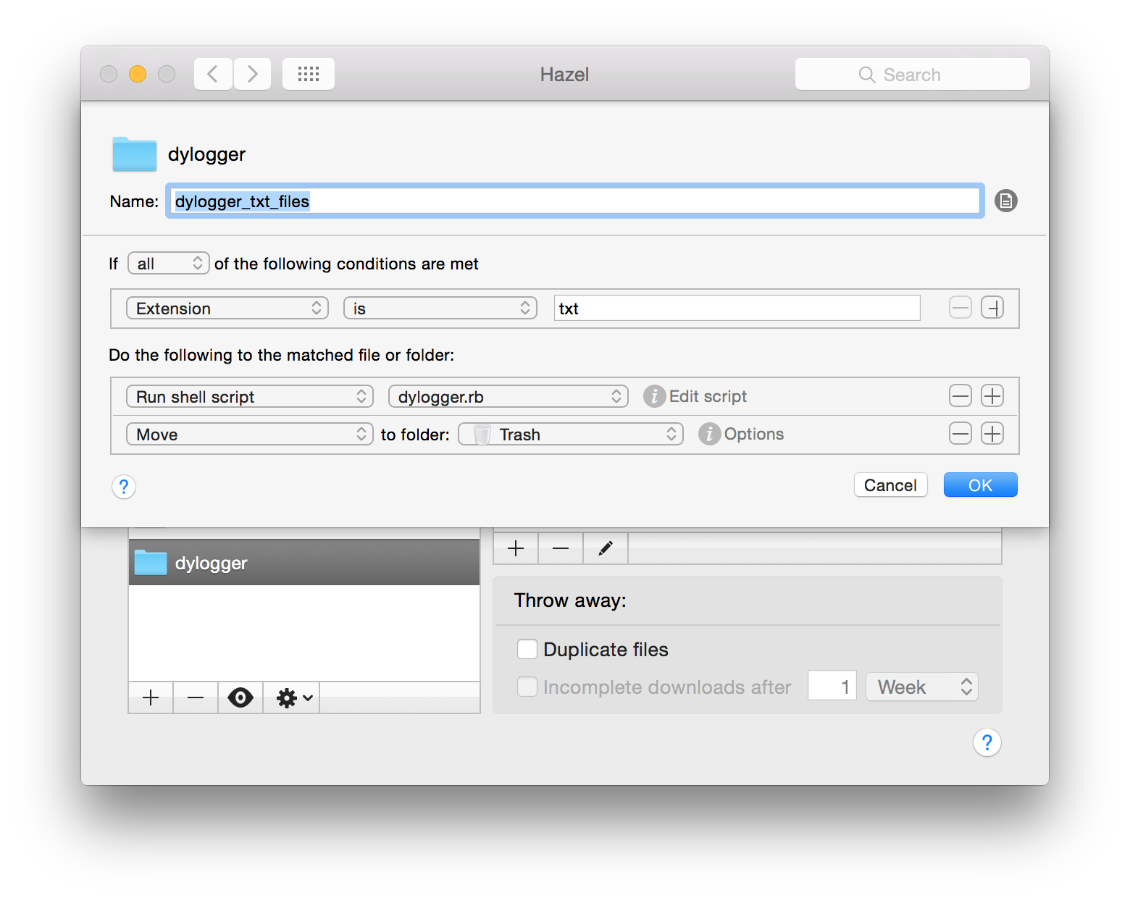Image resolution: width=1130 pixels, height=901 pixels.
Task: Add action after Move row
Action: click(992, 433)
